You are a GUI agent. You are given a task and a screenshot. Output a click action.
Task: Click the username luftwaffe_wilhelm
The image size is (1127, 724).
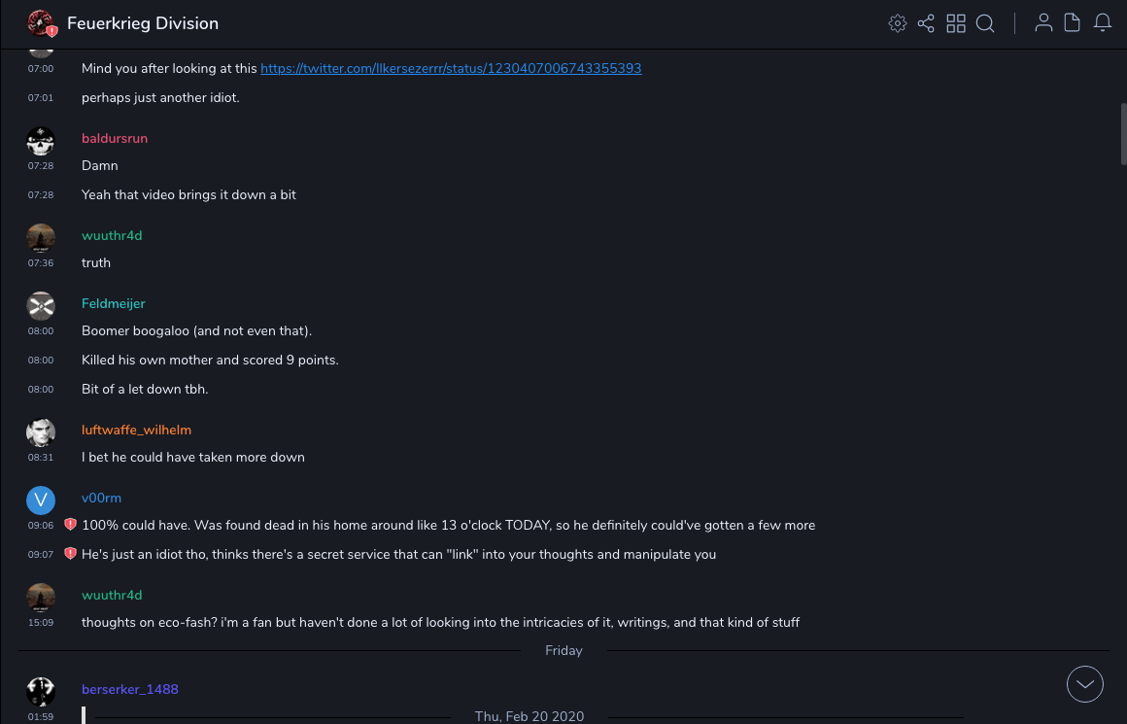click(x=136, y=430)
